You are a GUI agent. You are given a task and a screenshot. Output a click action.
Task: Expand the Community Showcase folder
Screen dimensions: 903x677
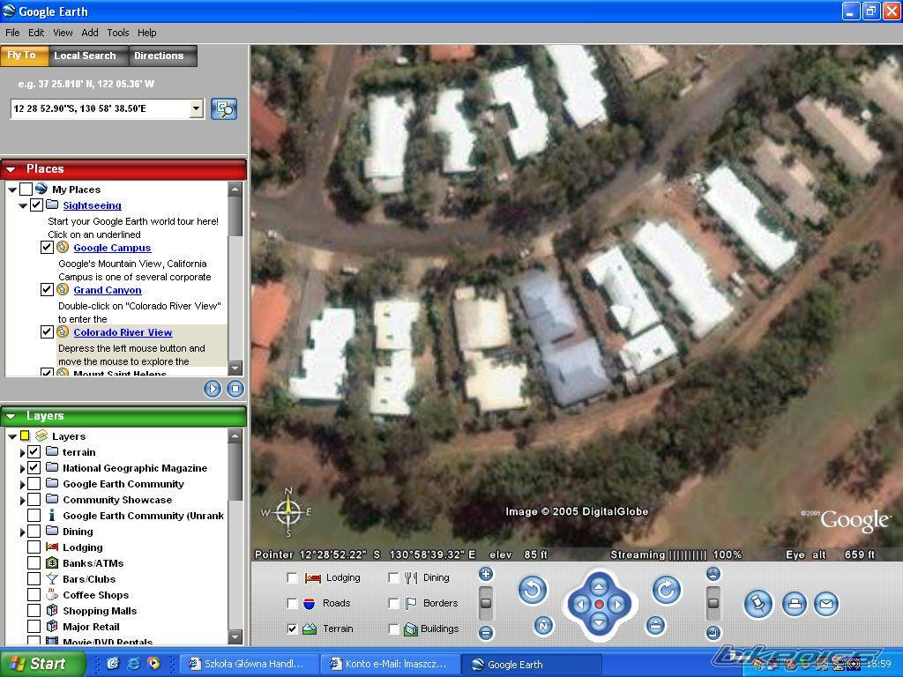click(x=22, y=501)
